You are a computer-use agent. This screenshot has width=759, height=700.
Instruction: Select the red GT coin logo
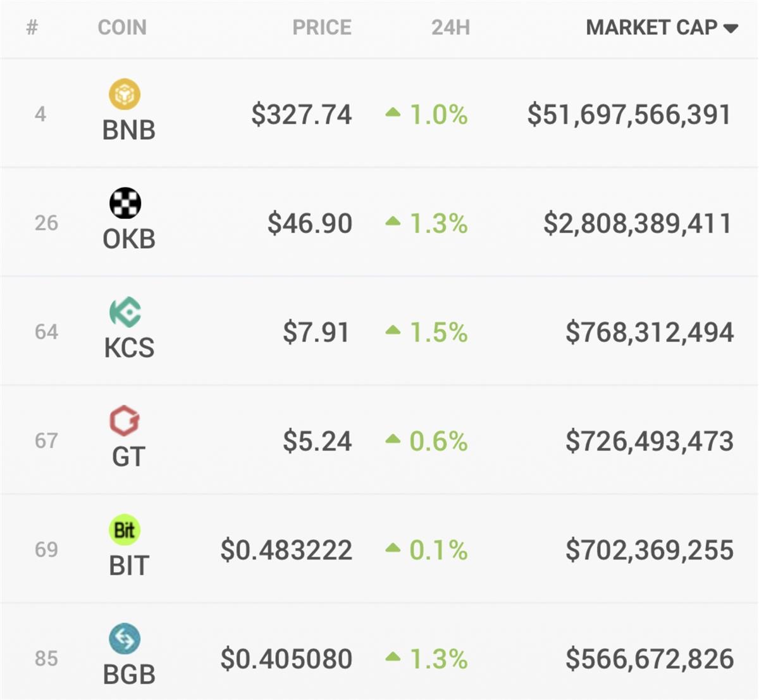coord(125,421)
